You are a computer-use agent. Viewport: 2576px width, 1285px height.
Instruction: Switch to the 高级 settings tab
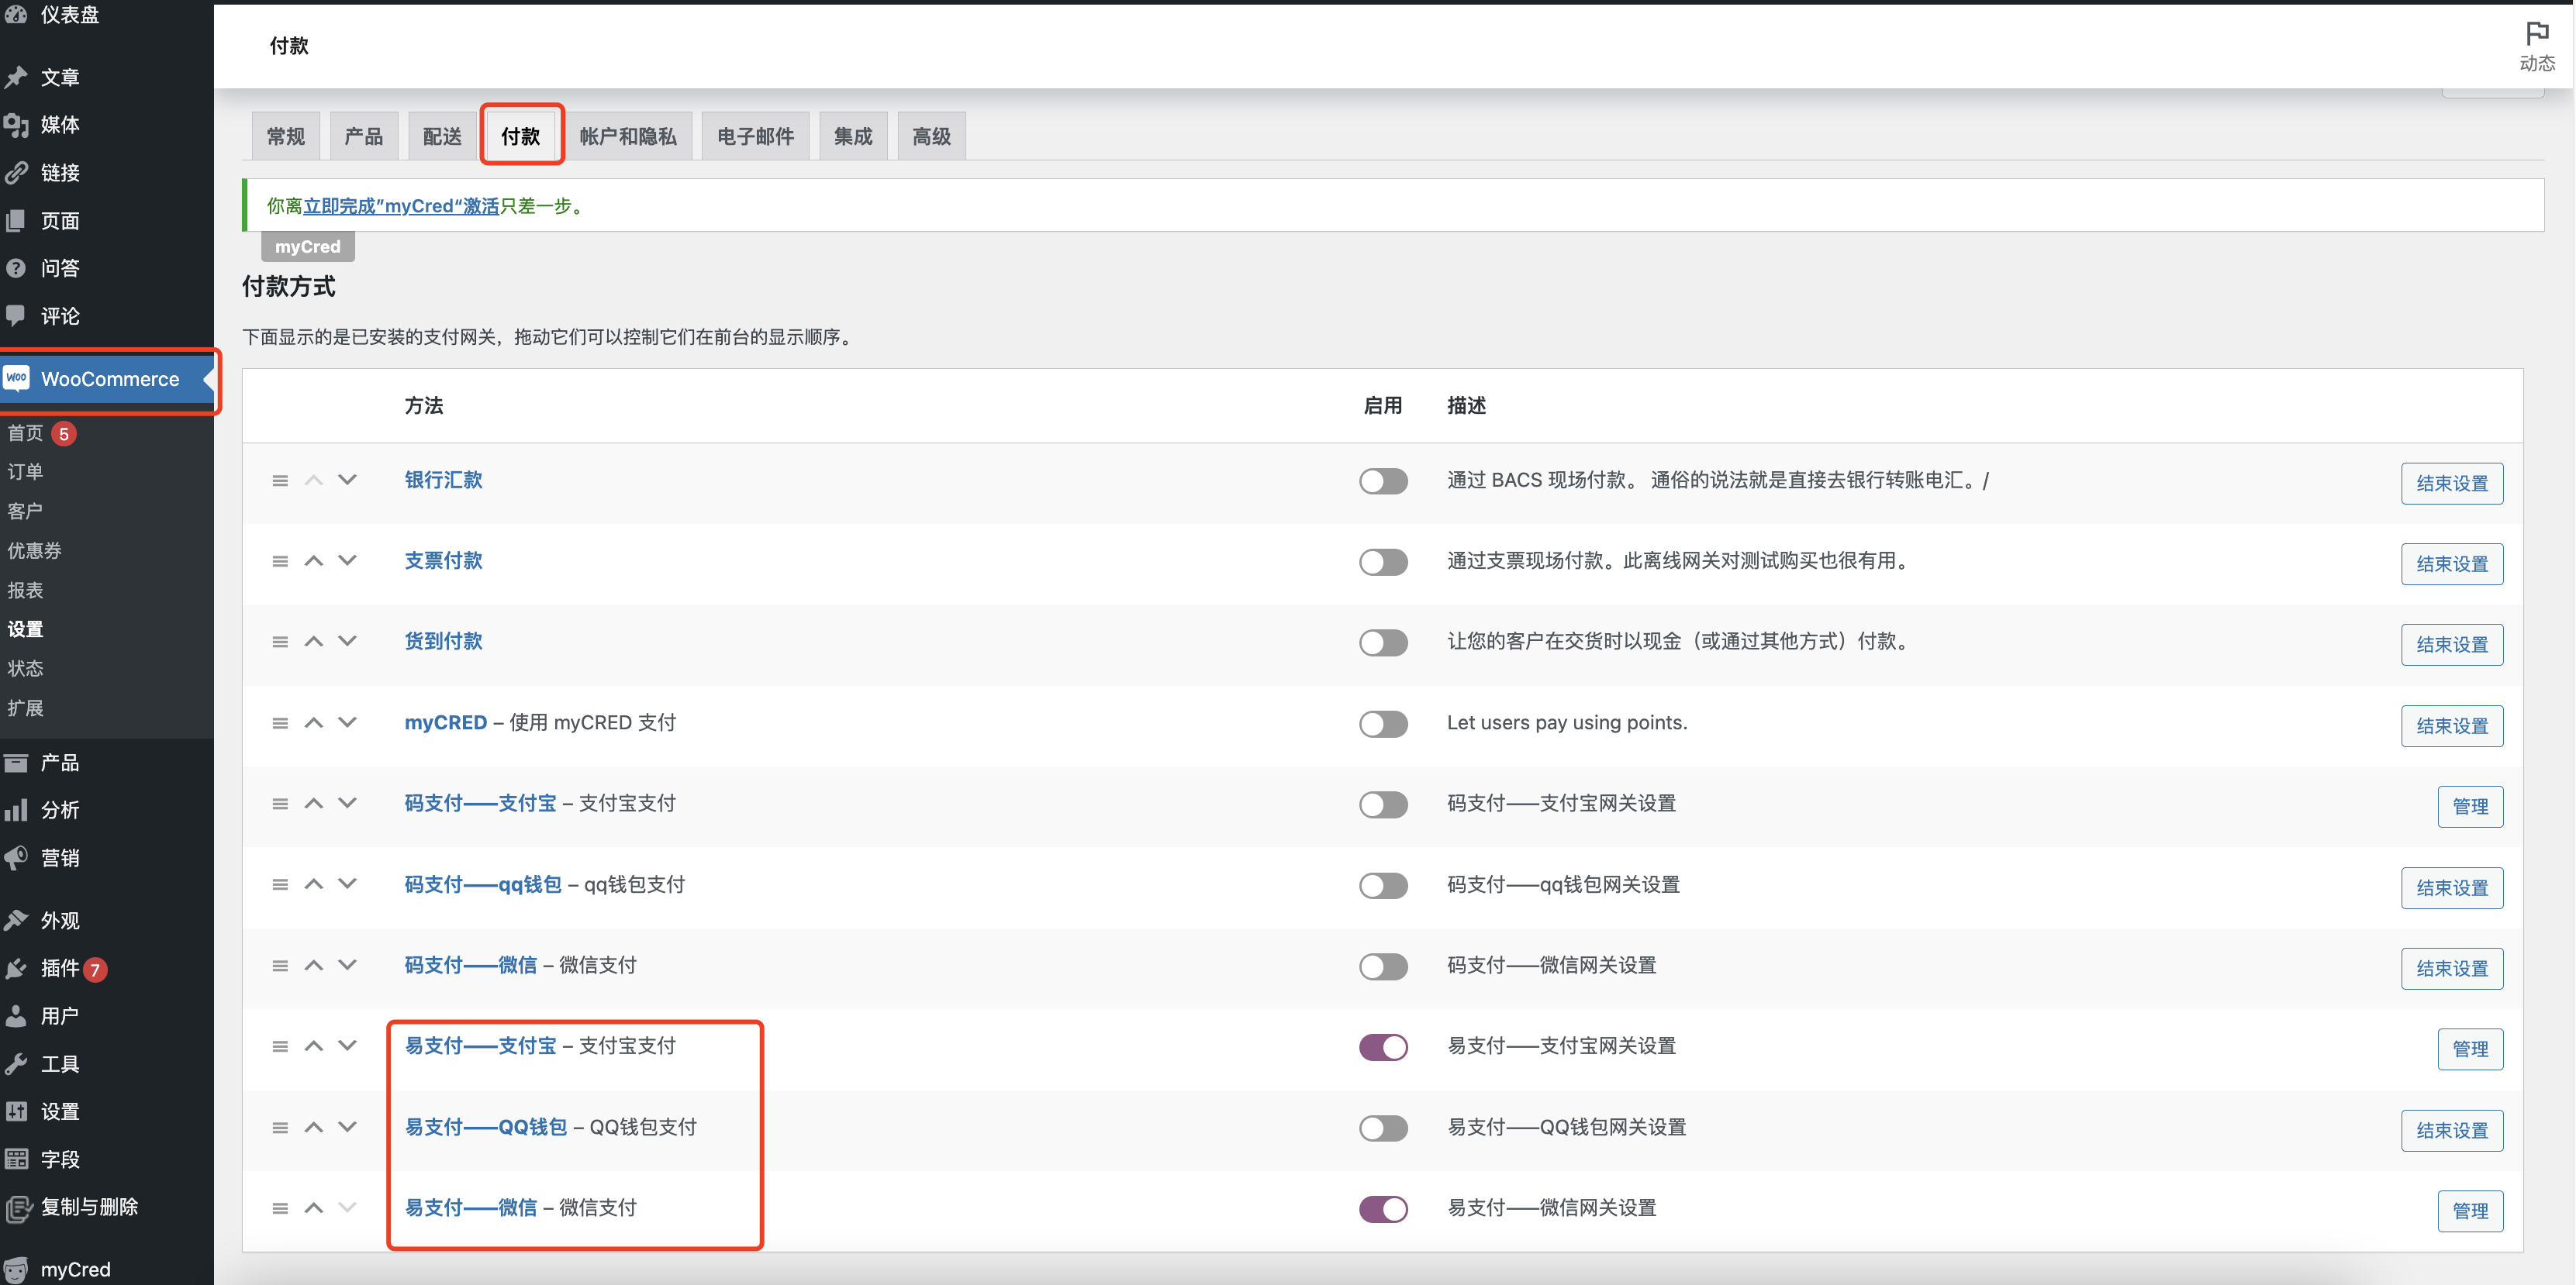click(x=932, y=136)
